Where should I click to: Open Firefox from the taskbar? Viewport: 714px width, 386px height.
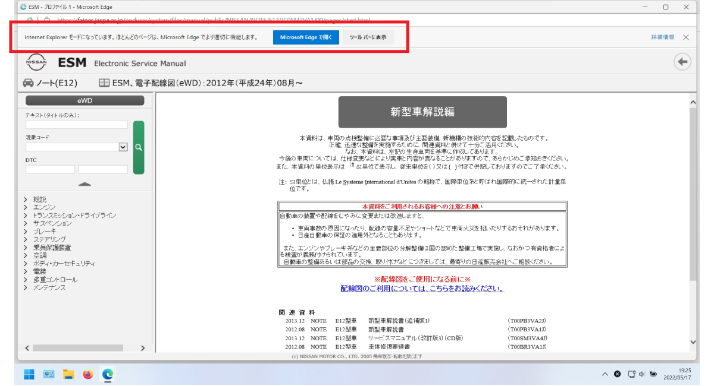88,374
